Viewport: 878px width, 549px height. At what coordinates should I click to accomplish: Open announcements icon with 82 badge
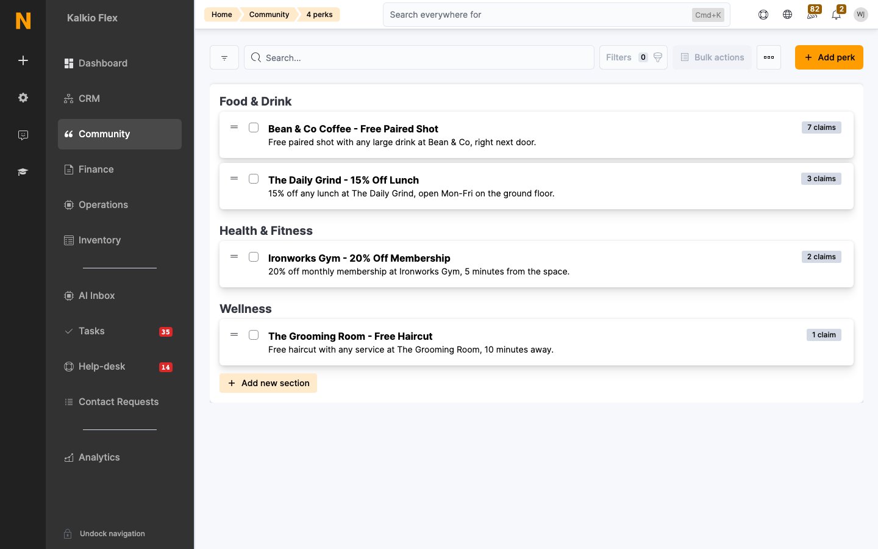click(813, 13)
